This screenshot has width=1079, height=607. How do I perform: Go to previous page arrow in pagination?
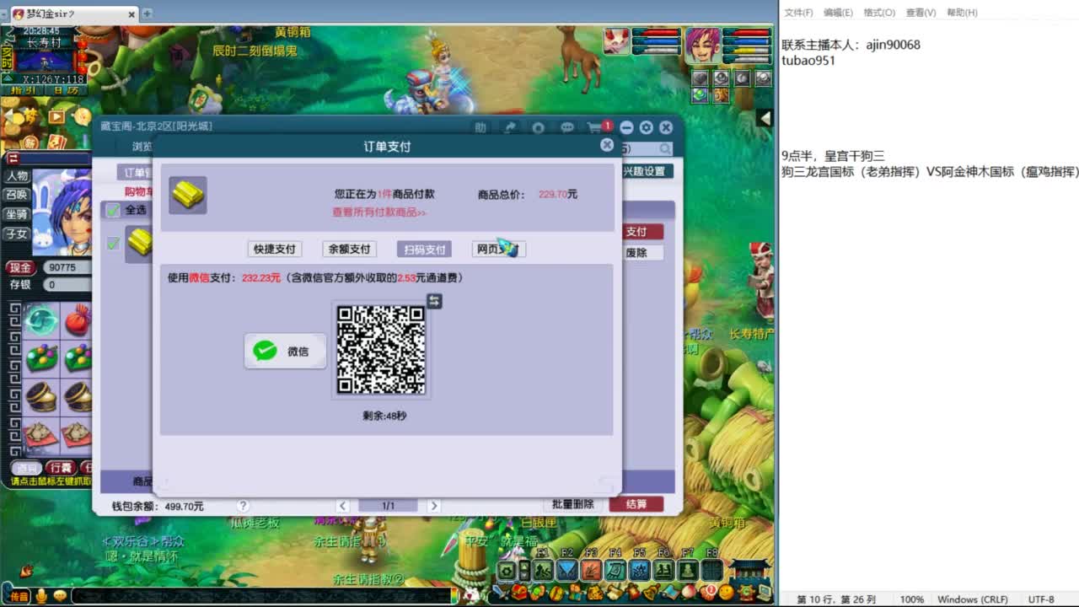tap(342, 506)
